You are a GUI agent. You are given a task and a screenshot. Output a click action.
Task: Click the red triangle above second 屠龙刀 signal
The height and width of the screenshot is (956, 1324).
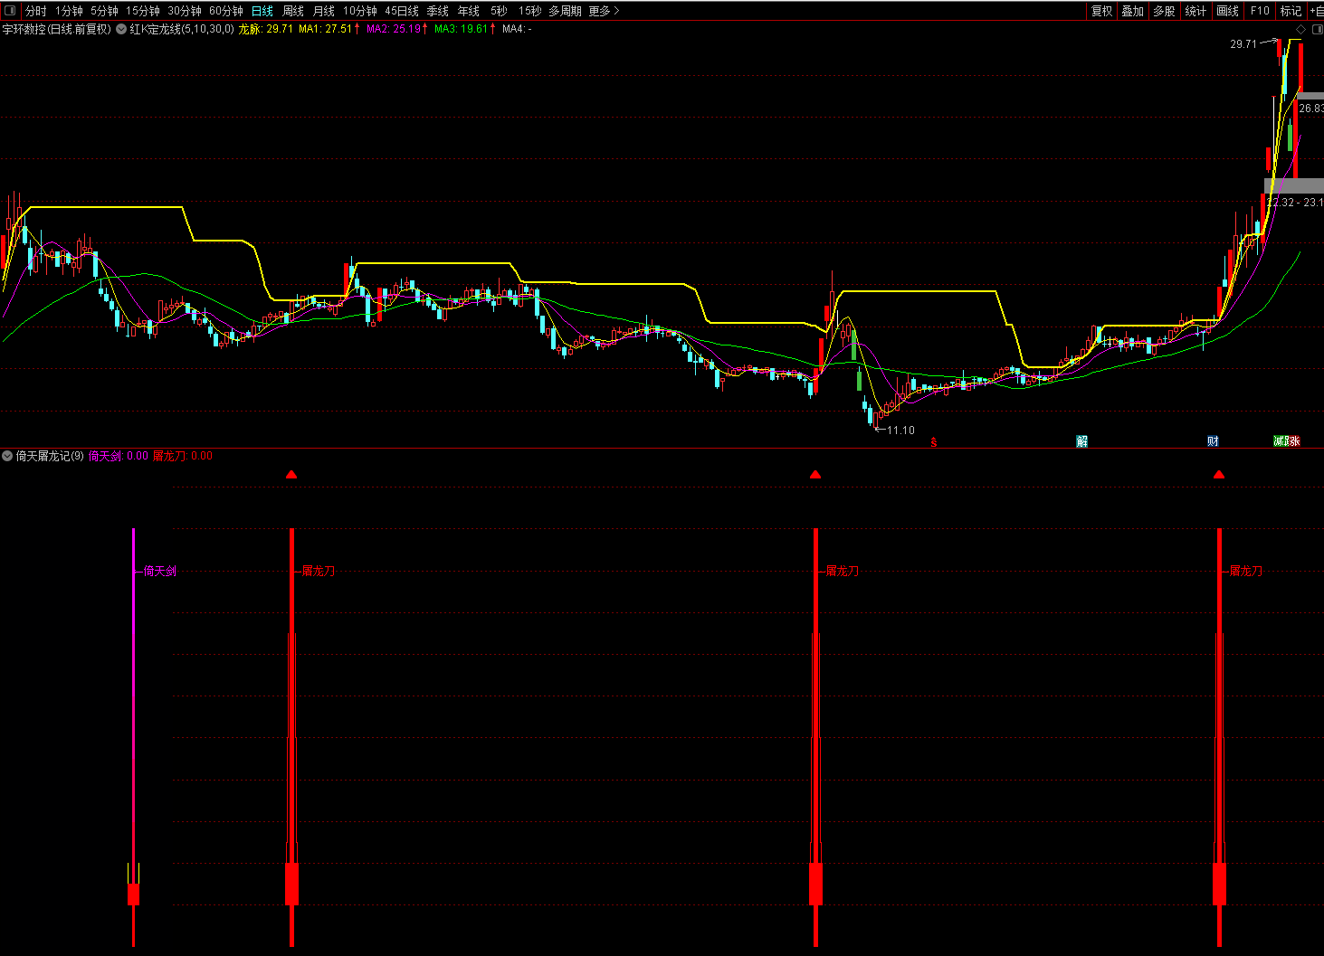[815, 475]
